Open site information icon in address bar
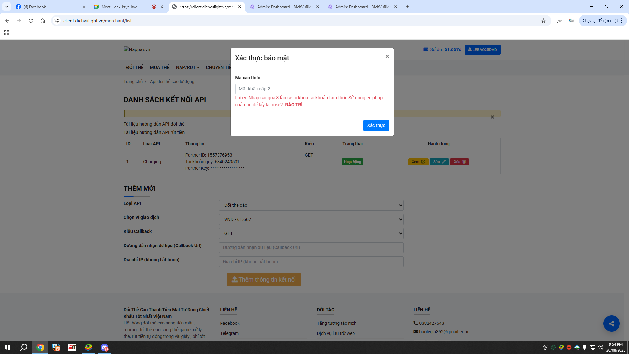The image size is (629, 354). (57, 21)
